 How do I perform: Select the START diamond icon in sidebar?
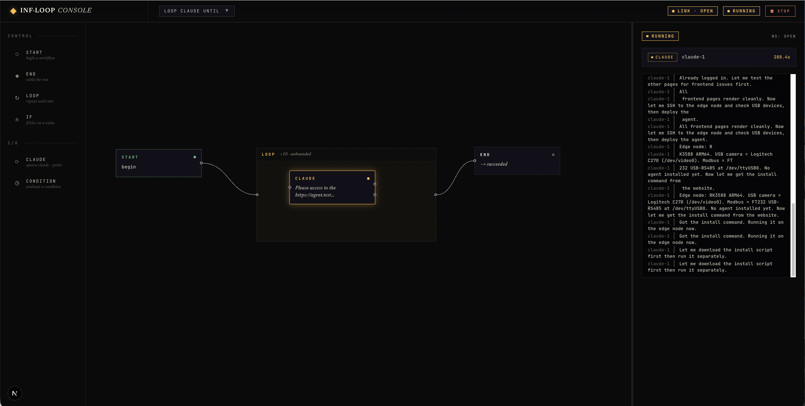tap(17, 54)
